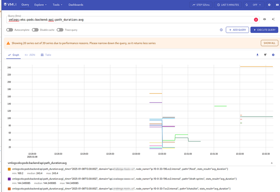Switch to the JSON tab
280x192 pixels.
30,55
